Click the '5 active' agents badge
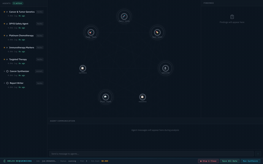Viewport: 263px width, 164px height. (x=18, y=3)
